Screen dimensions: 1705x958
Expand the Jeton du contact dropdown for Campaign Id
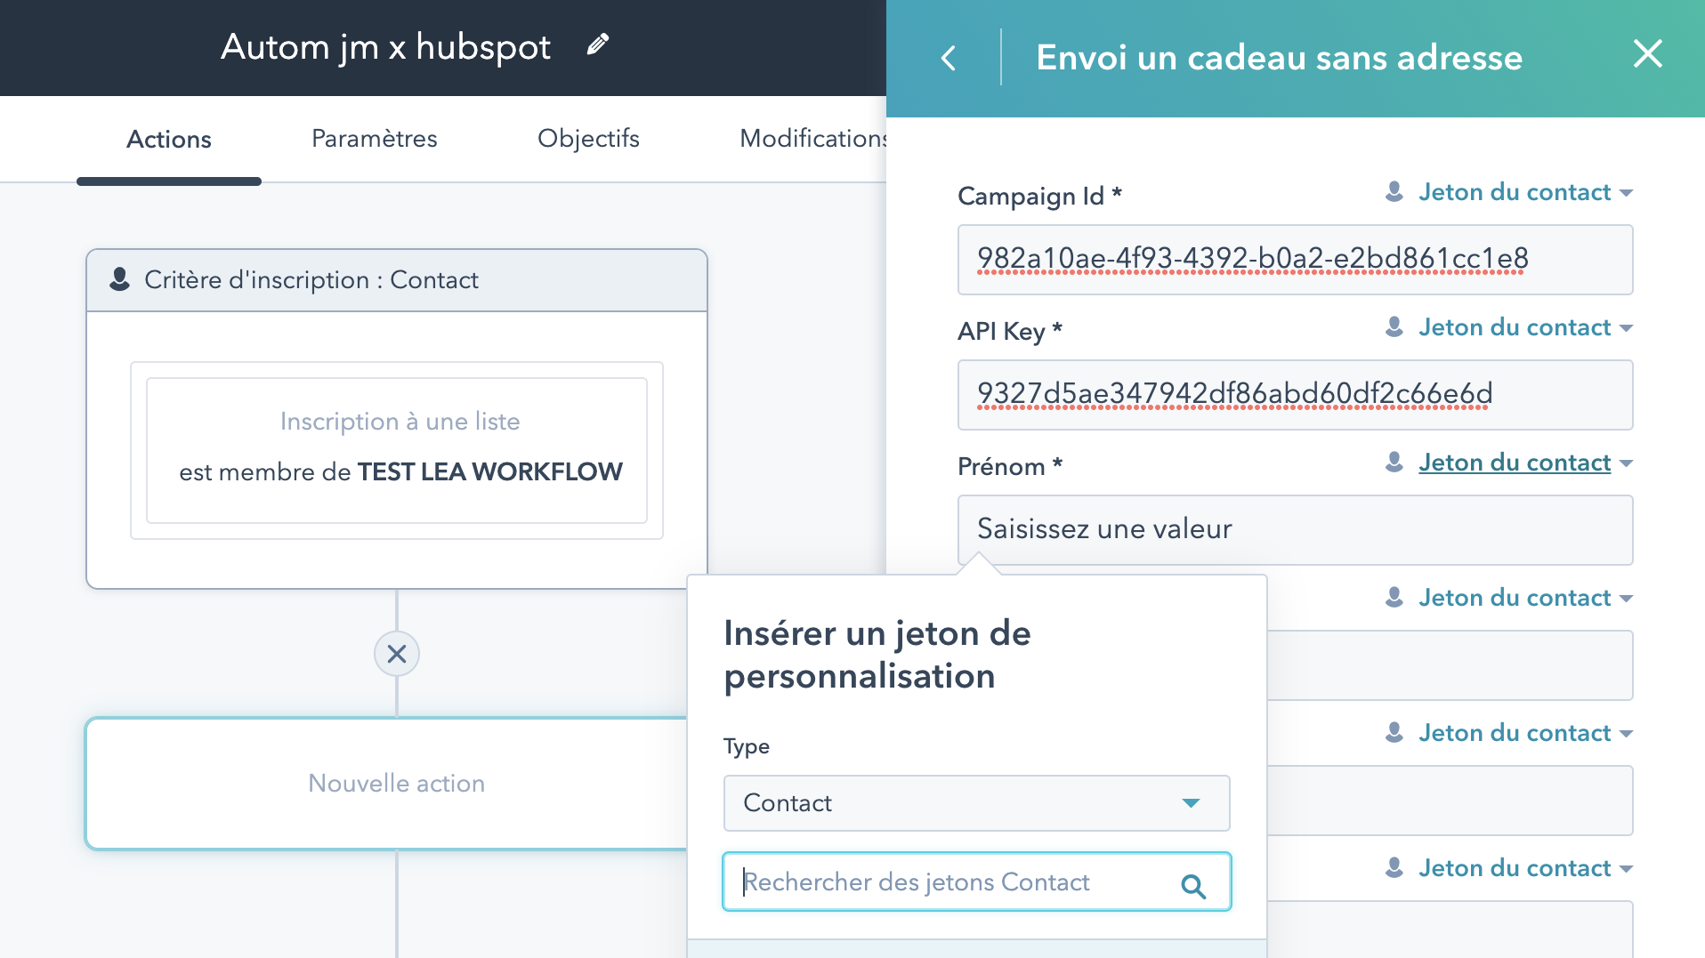pos(1628,192)
